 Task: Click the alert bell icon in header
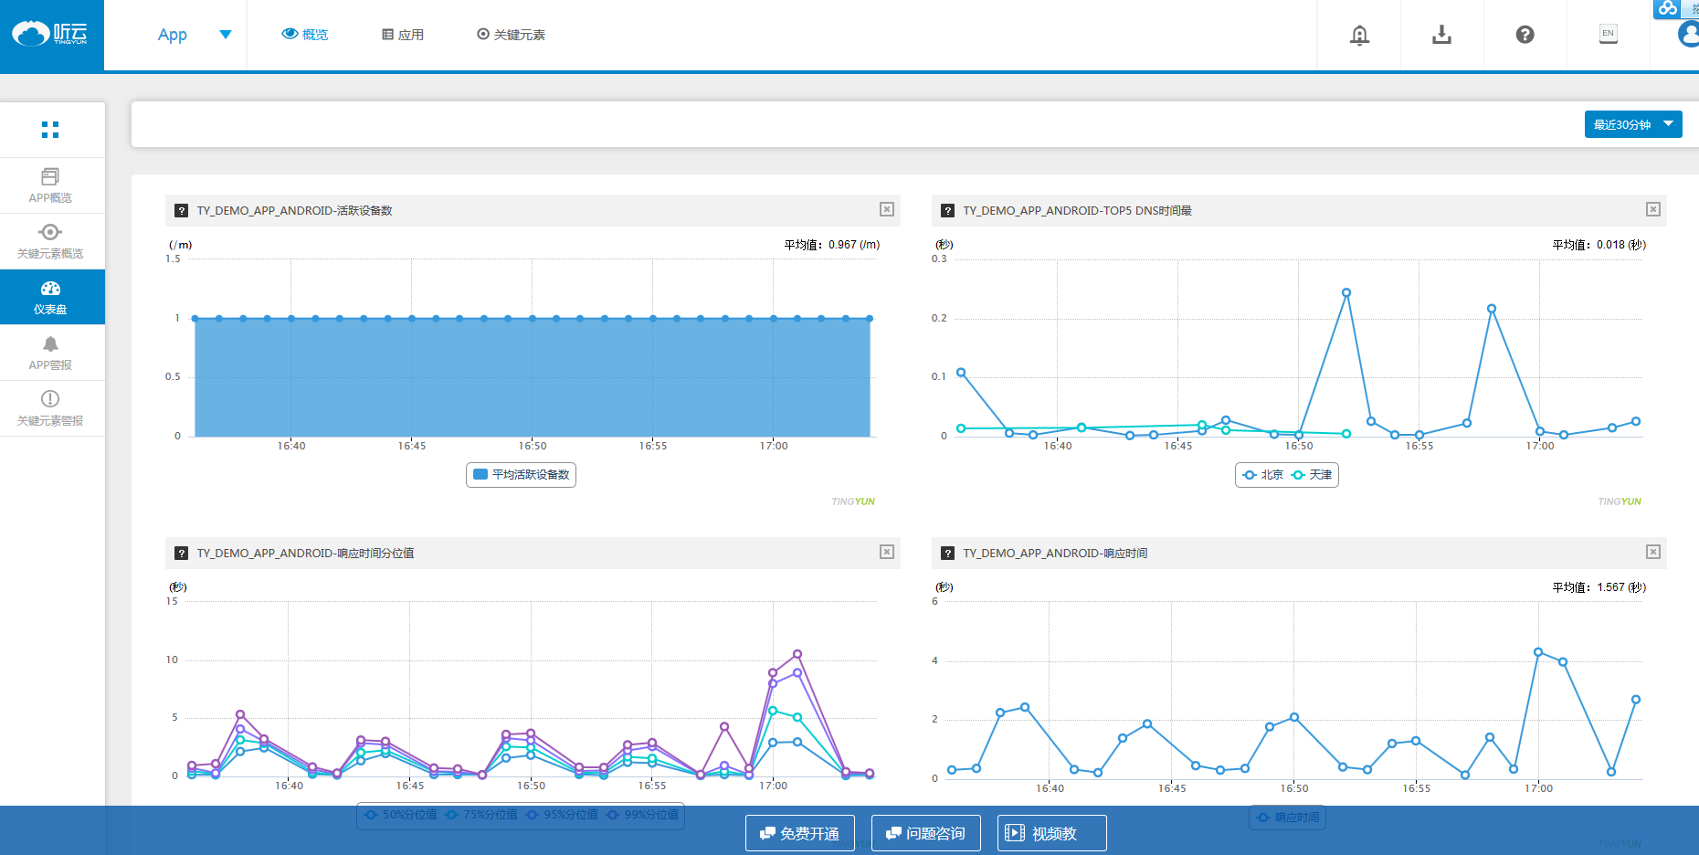pos(1359,35)
